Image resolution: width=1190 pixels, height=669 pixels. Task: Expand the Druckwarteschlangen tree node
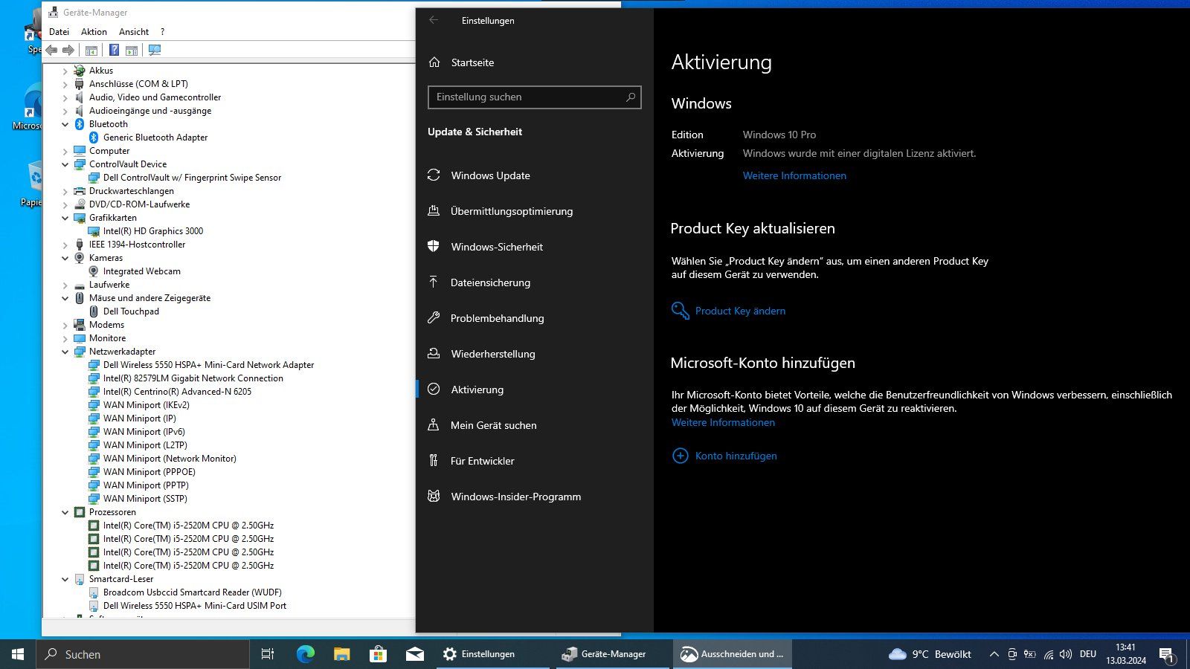[65, 191]
